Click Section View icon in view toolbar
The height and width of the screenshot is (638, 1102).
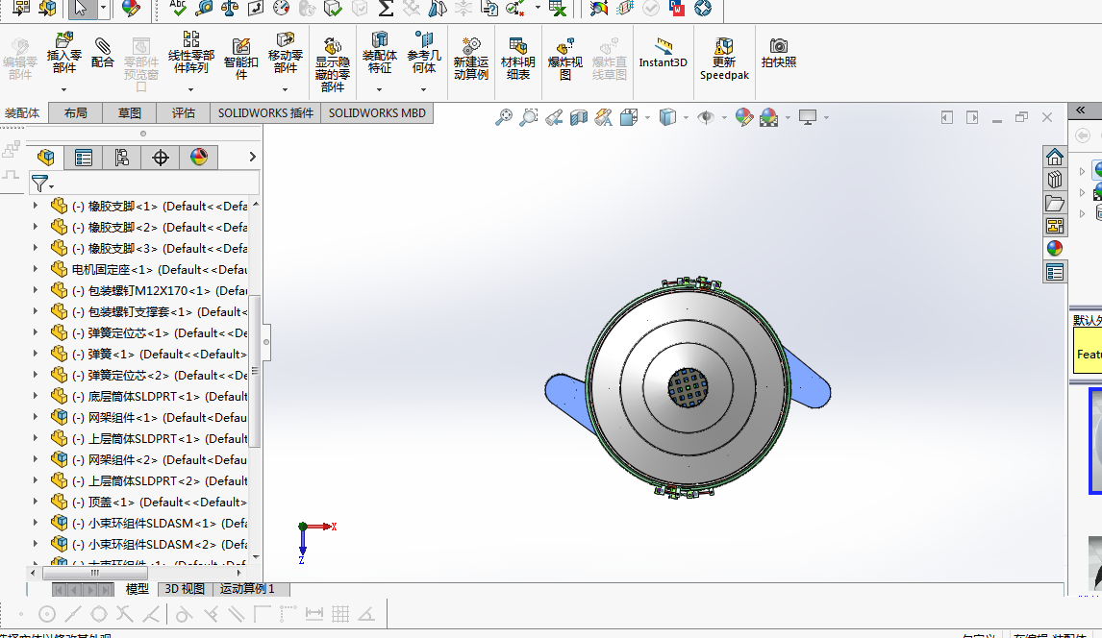coord(579,117)
